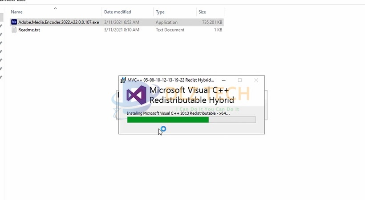
Task: Sort files by the Type column header
Action: coord(160,12)
